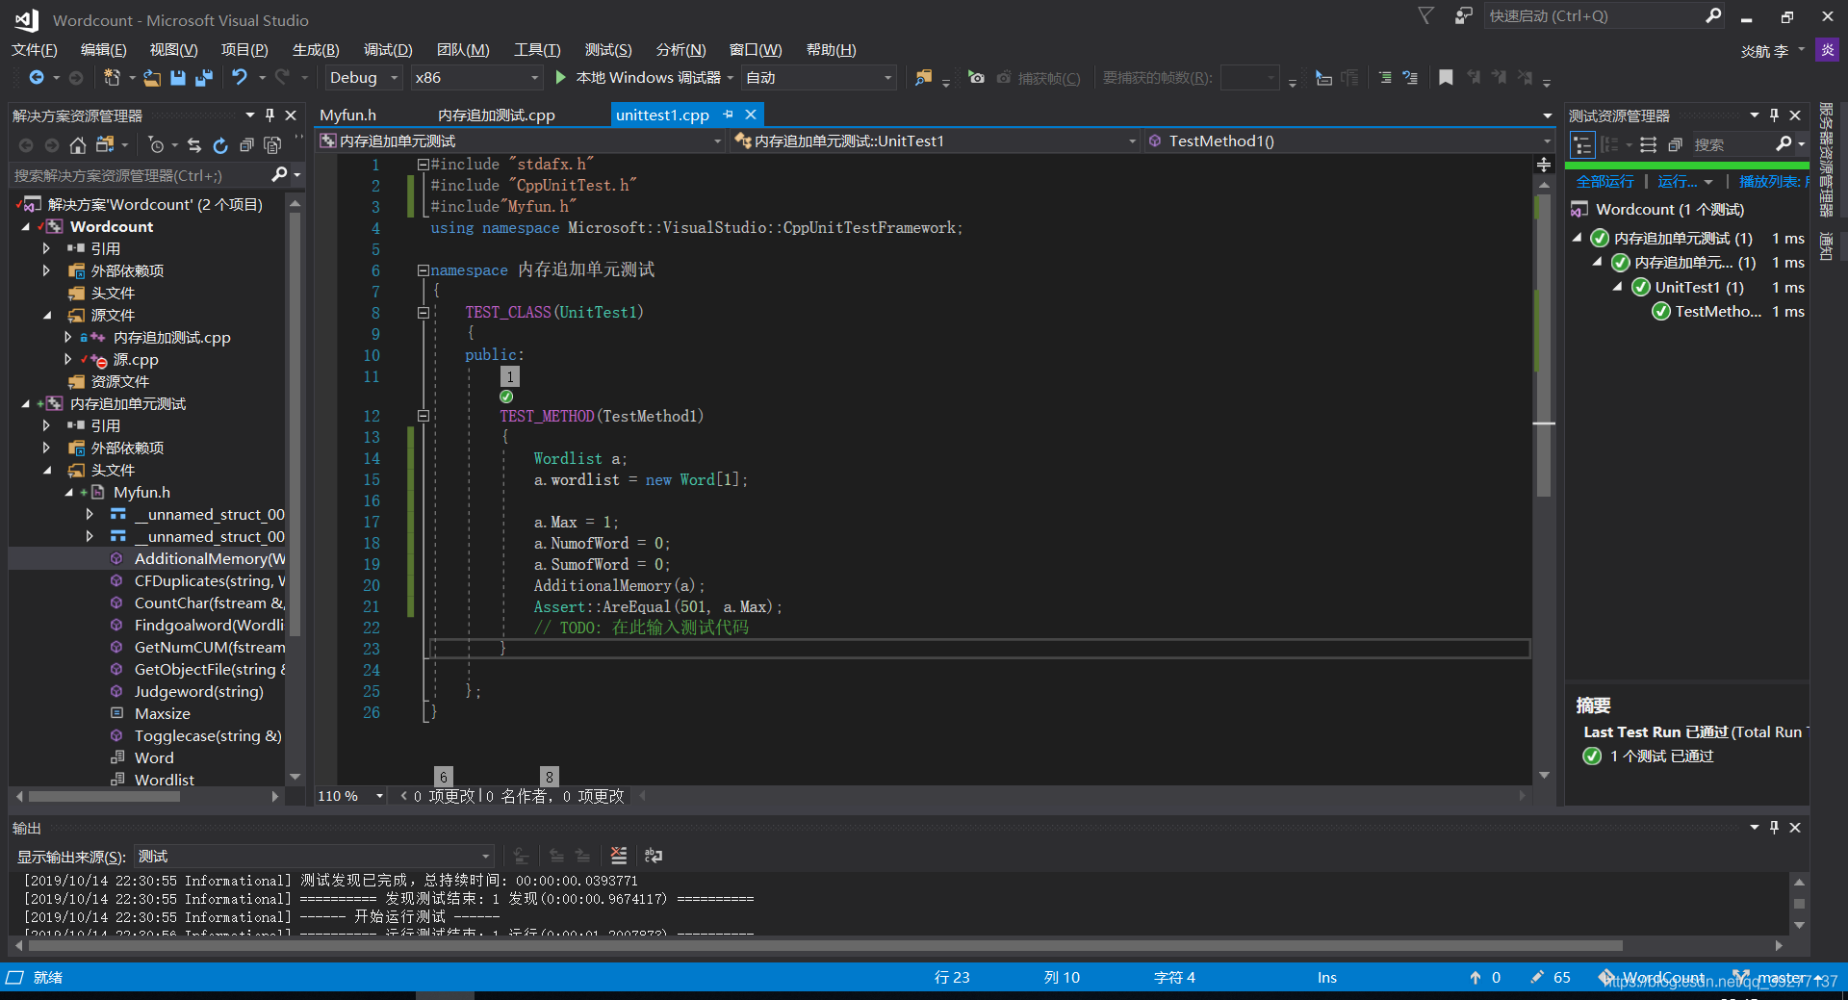Toggle word wrap in Output panel
The image size is (1848, 1000).
[x=654, y=856]
